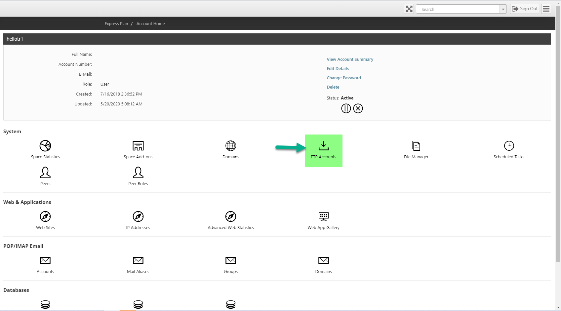This screenshot has width=561, height=311.
Task: Suspend account with the pause icon
Action: 346,108
